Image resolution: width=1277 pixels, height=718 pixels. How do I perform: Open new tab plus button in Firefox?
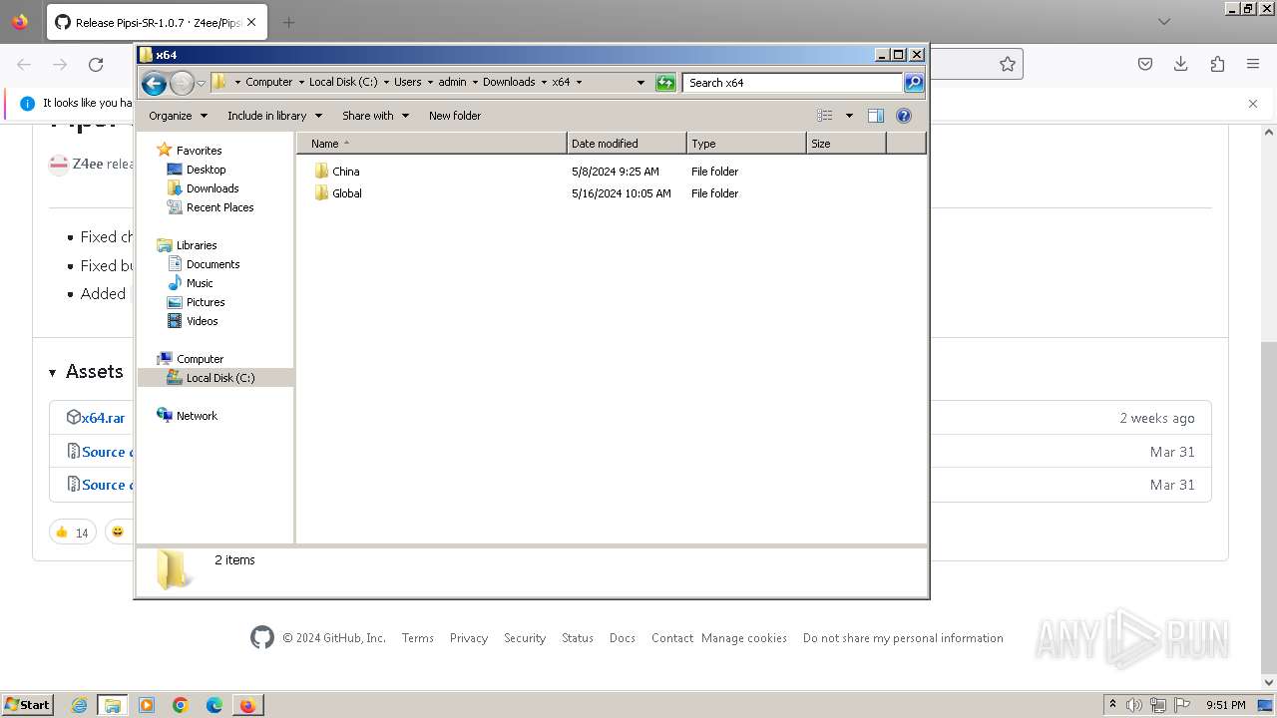tap(288, 22)
